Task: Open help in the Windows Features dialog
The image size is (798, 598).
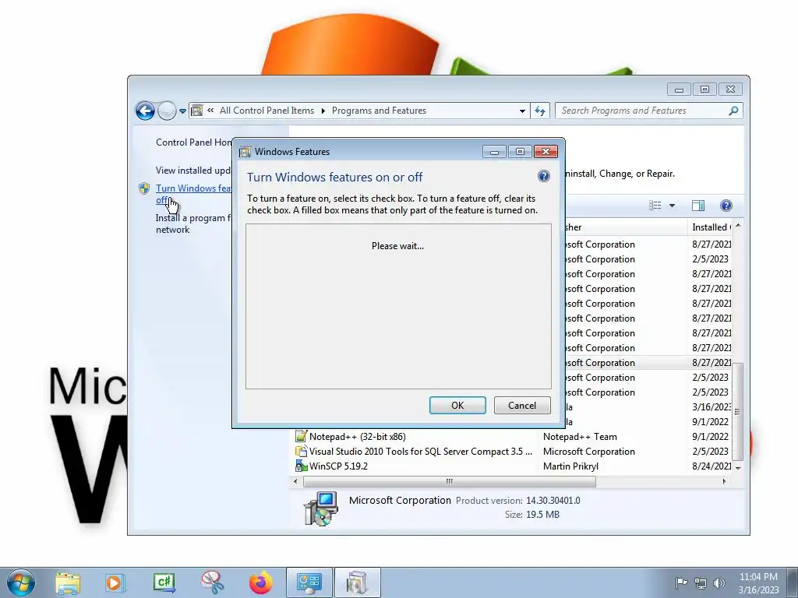Action: click(x=543, y=177)
